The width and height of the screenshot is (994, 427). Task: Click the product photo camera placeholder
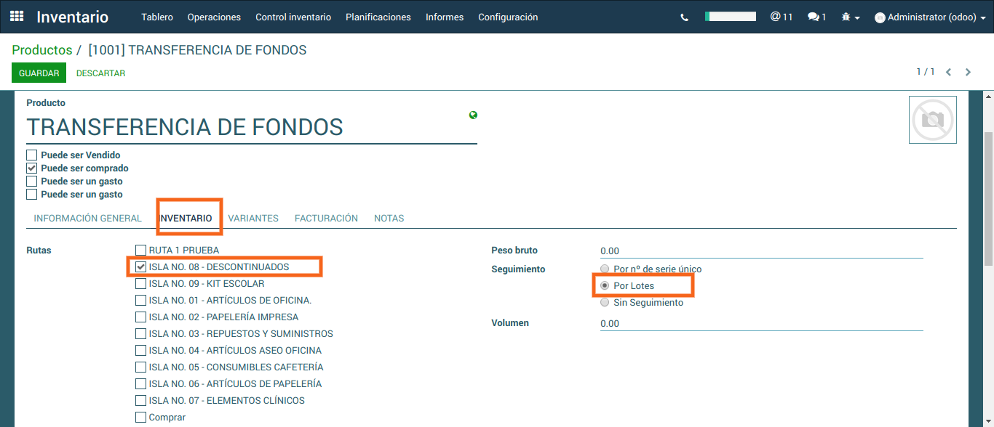click(932, 120)
